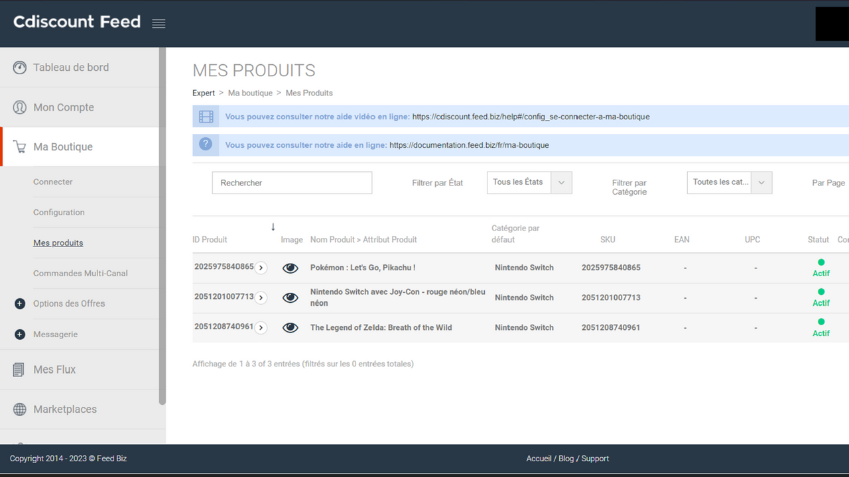Open Commandes Multi-Canal submenu item

(80, 273)
